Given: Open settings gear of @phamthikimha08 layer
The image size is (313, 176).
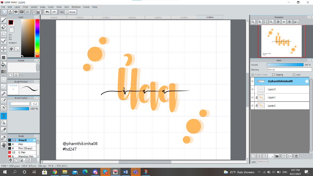Looking at the screenshot, I should click(x=307, y=81).
